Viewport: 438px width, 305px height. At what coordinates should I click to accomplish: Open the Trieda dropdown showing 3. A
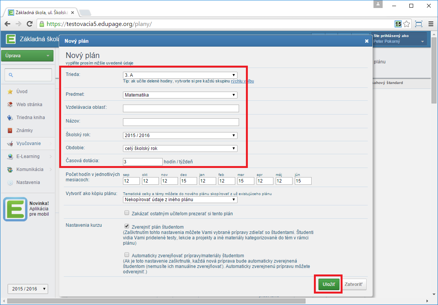pos(180,75)
